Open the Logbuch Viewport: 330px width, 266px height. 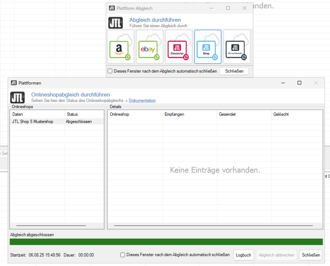[x=244, y=255]
